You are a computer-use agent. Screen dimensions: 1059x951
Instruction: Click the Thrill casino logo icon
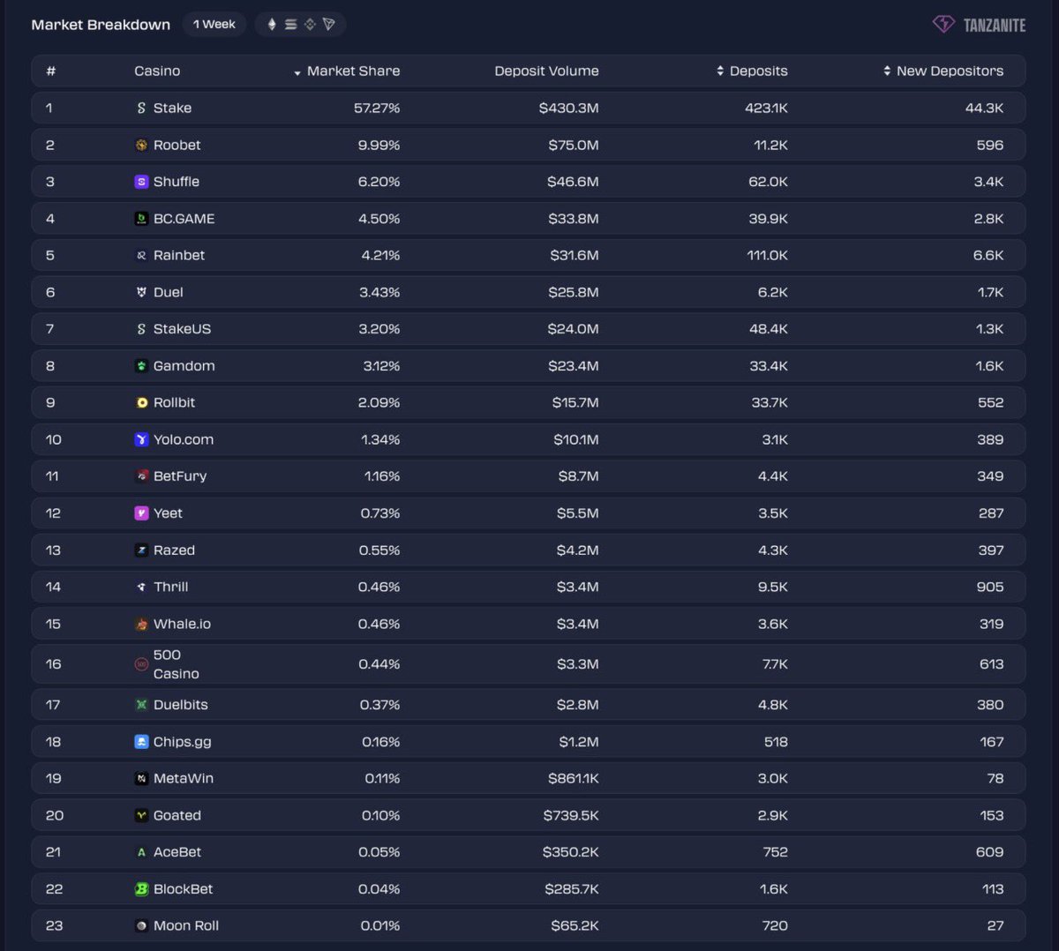141,587
